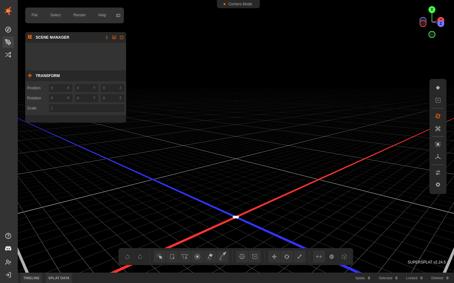
Task: Select the Brush selection tool
Action: tap(197, 257)
